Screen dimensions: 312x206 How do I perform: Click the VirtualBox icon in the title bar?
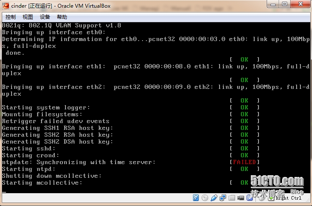point(6,6)
